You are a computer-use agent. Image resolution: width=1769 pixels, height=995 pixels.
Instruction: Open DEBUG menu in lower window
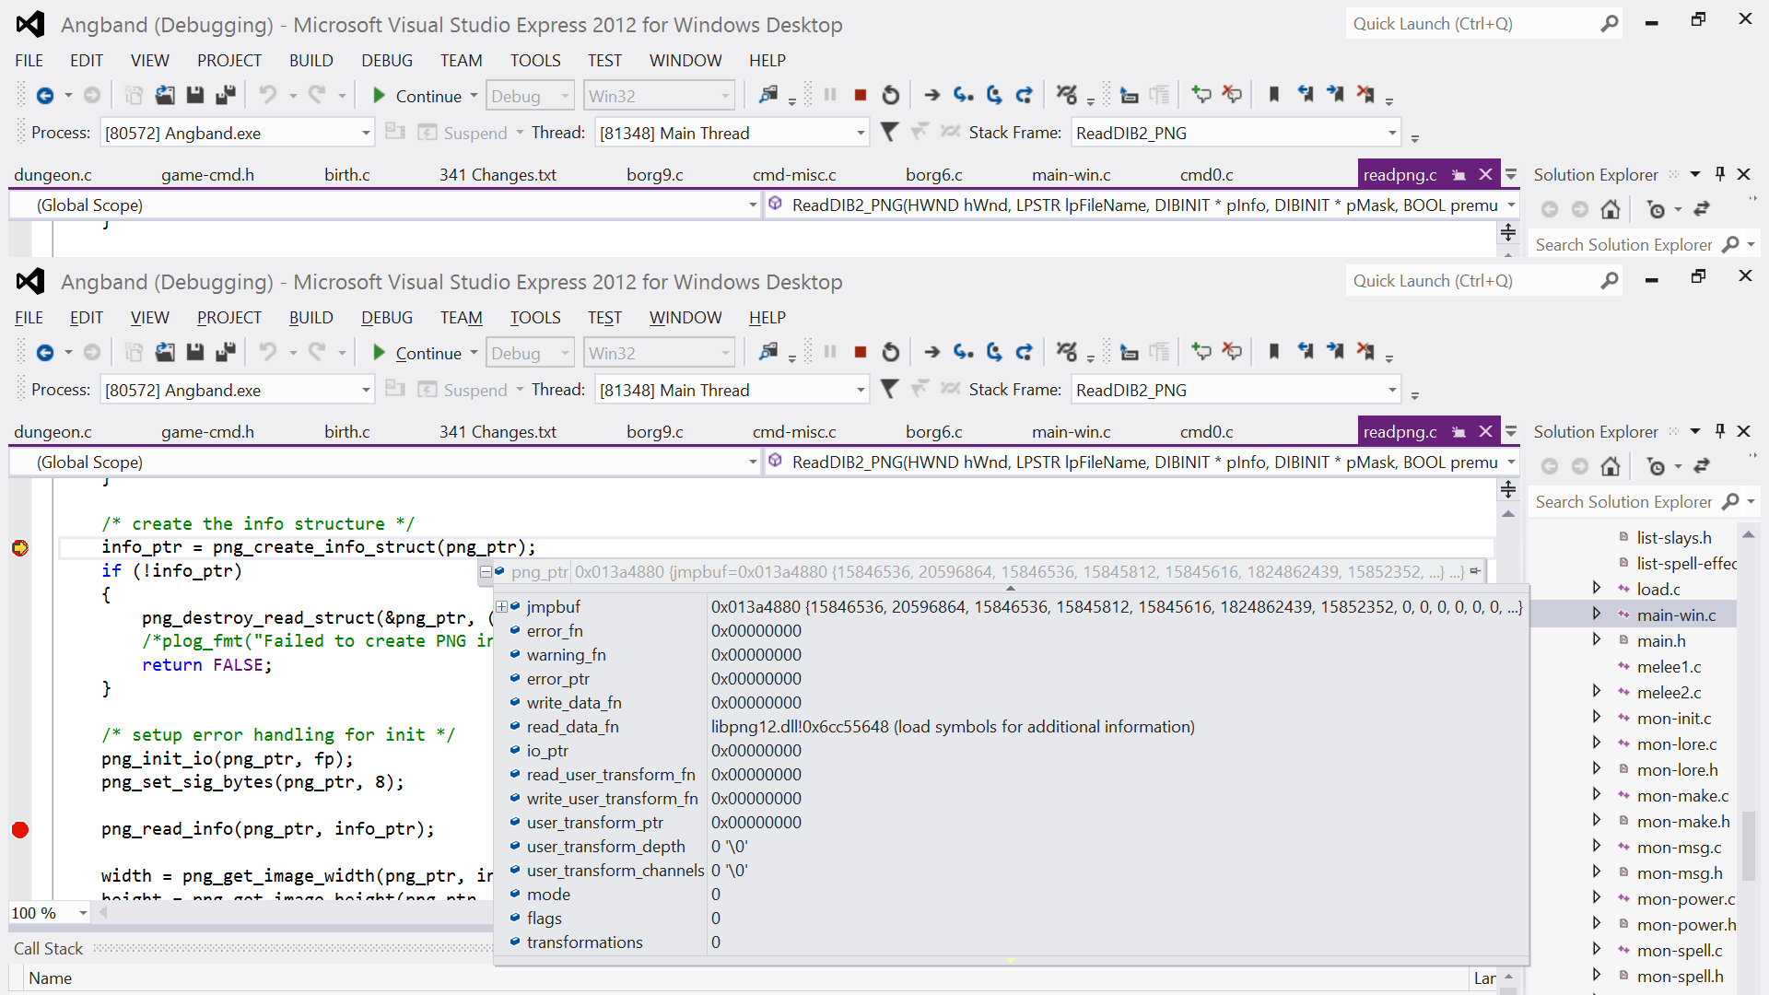[387, 318]
